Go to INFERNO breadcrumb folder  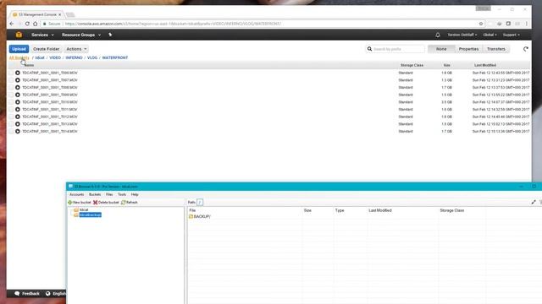pyautogui.click(x=74, y=58)
